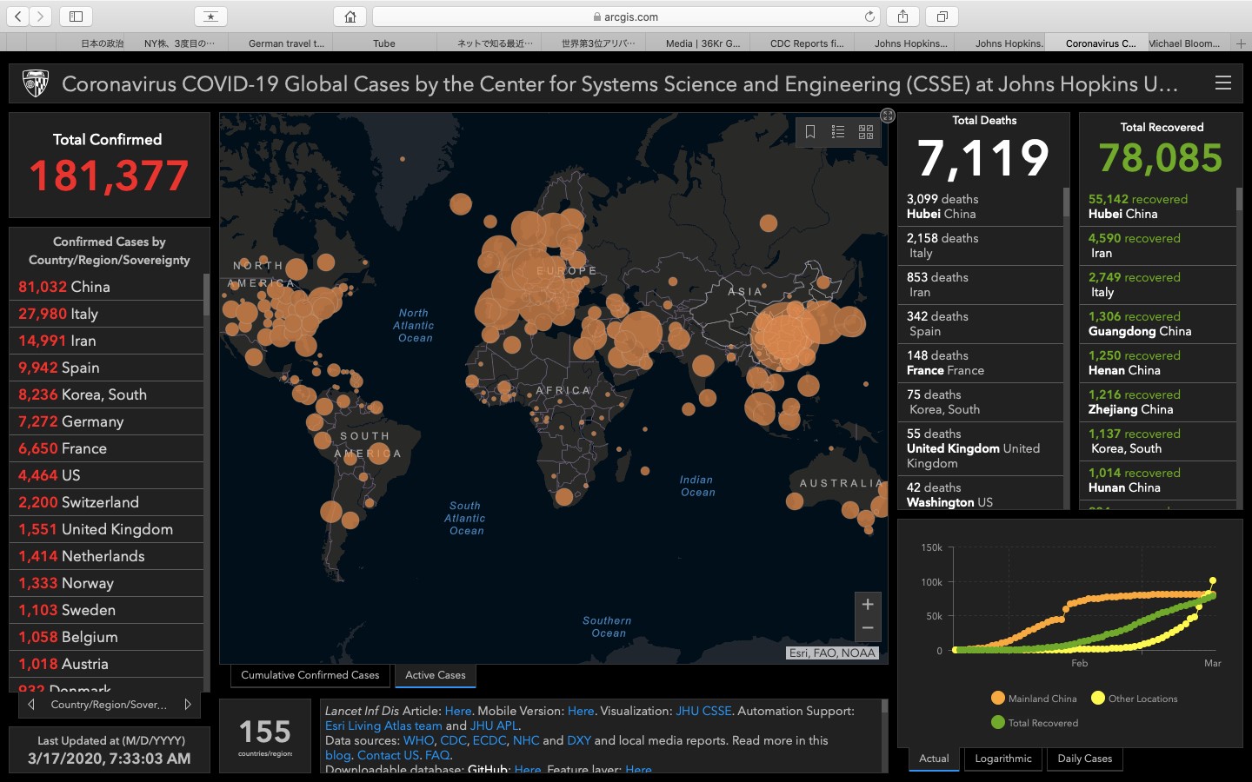Switch to the Michael Bloom tab
Viewport: 1252px width, 782px height.
(x=1184, y=43)
